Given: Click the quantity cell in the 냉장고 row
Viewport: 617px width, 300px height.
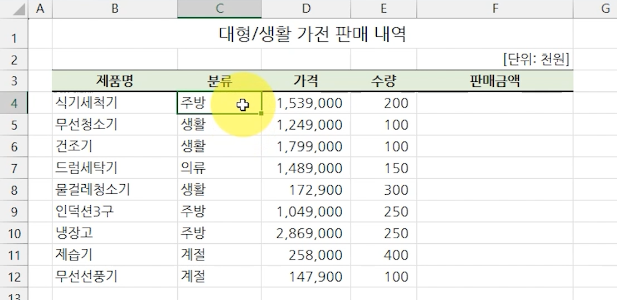Looking at the screenshot, I should coord(383,233).
